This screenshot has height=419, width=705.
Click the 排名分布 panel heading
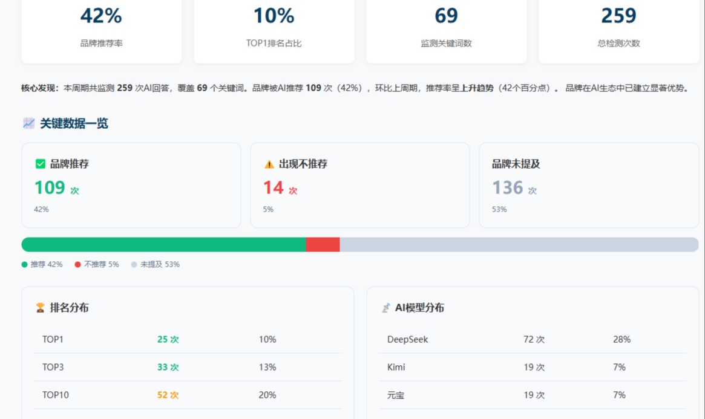(x=69, y=308)
